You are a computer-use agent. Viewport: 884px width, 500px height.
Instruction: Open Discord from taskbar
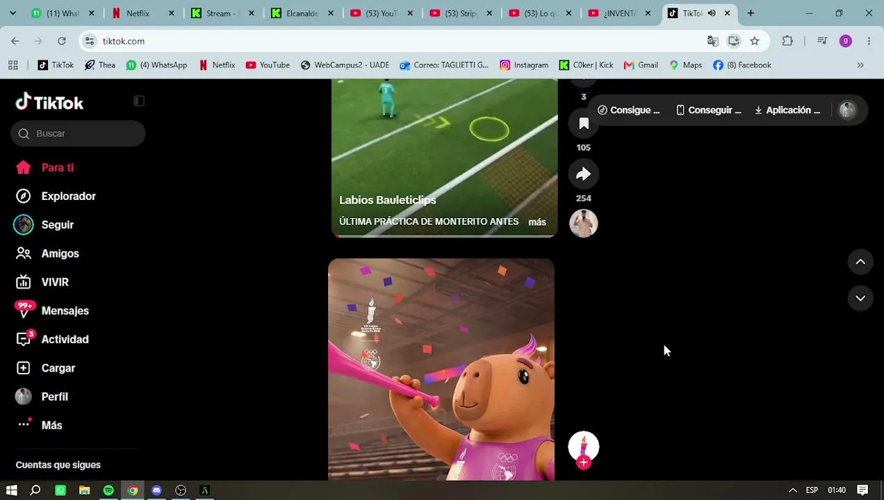click(156, 490)
